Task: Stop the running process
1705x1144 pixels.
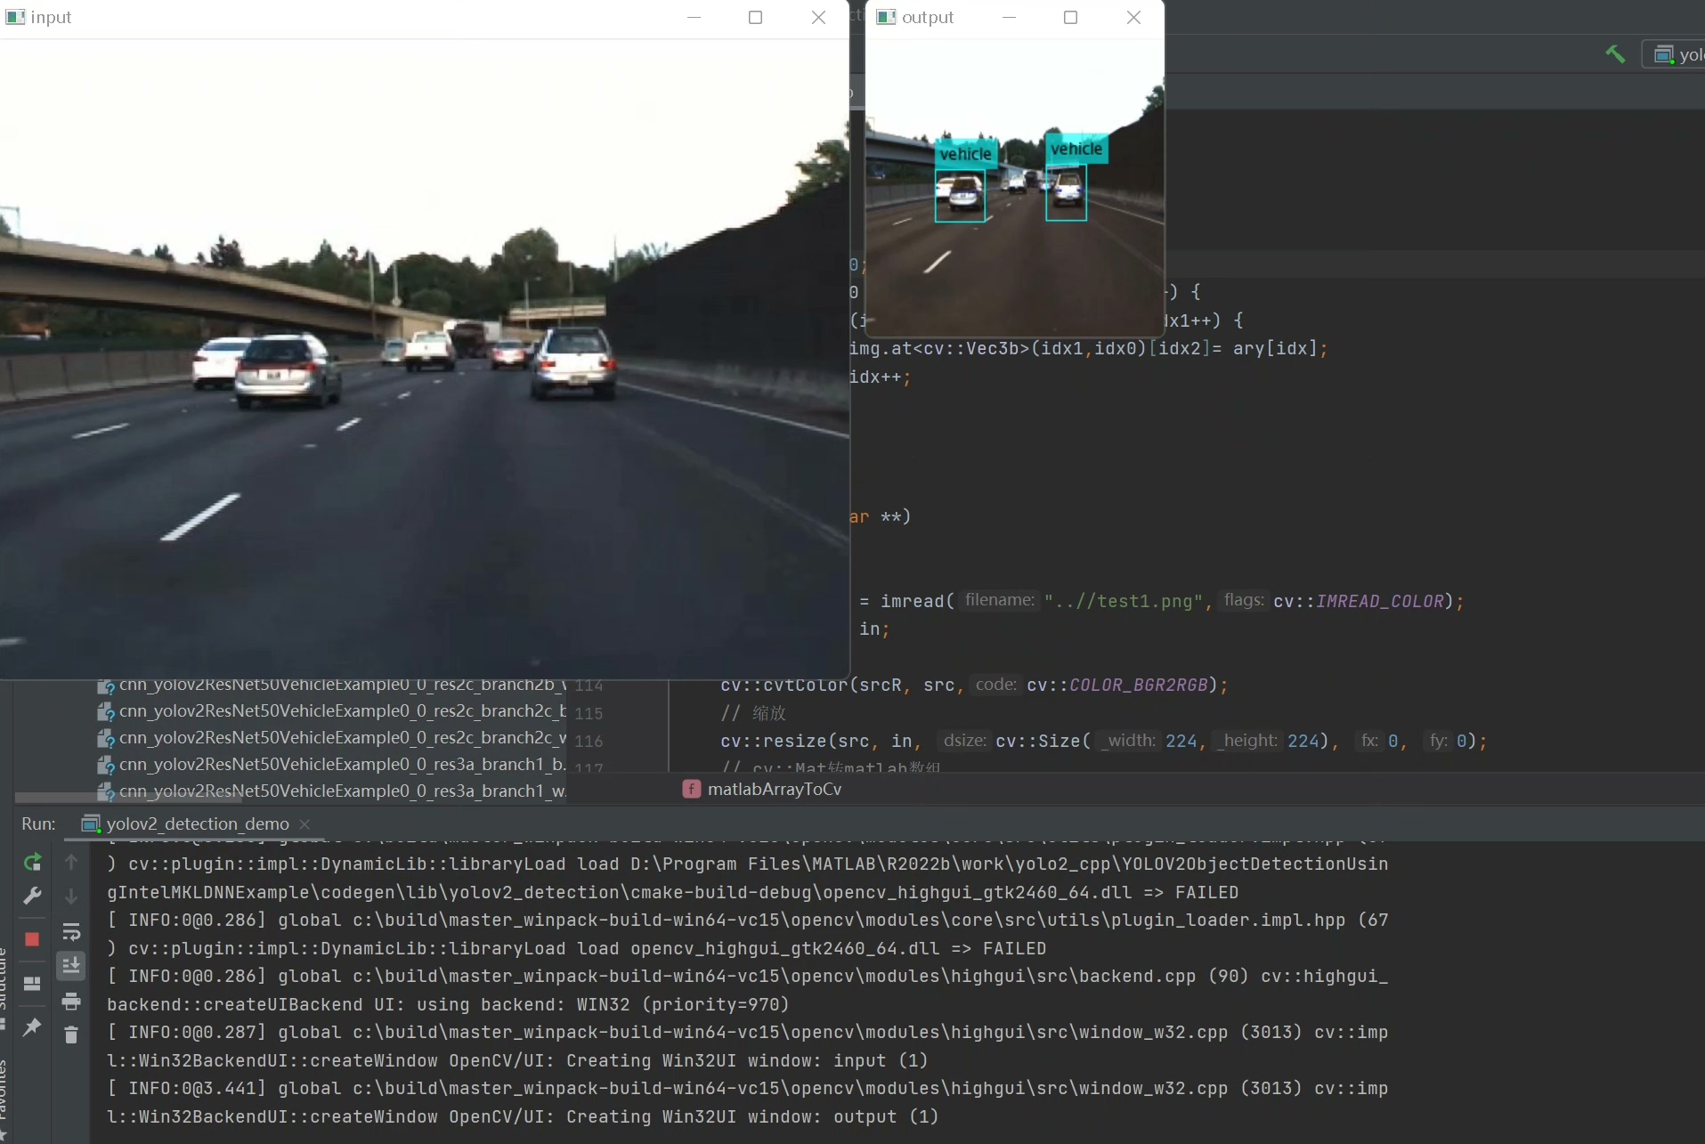Action: (x=32, y=939)
